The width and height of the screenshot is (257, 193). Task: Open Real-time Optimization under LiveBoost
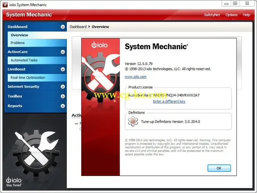(x=37, y=77)
